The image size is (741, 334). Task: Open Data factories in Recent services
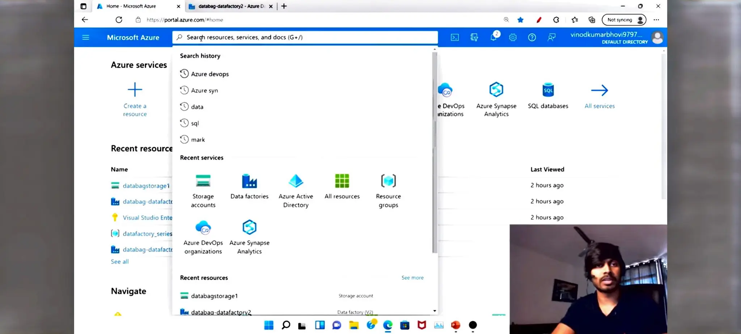click(x=249, y=187)
